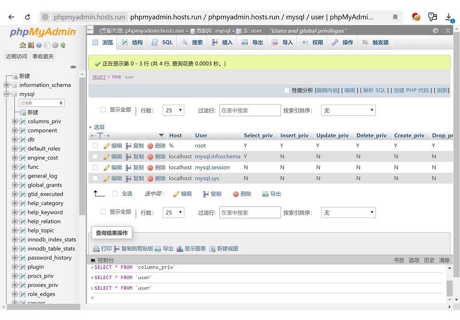
Task: Select the mysql.session row checkbox
Action: [x=95, y=167]
